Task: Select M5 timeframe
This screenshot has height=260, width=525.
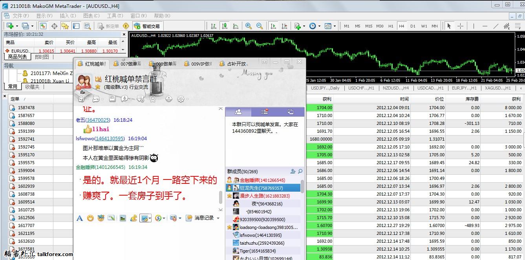Action: [358, 26]
